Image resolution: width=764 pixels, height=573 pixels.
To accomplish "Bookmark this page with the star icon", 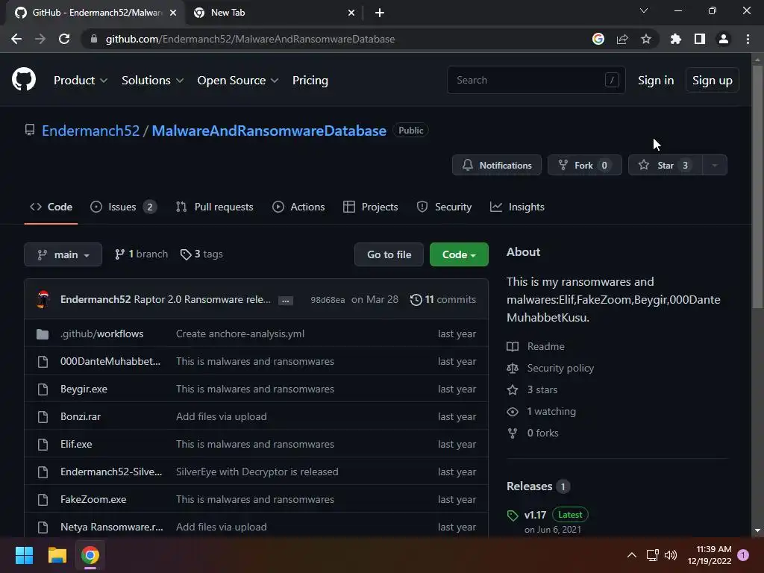I will [x=646, y=39].
